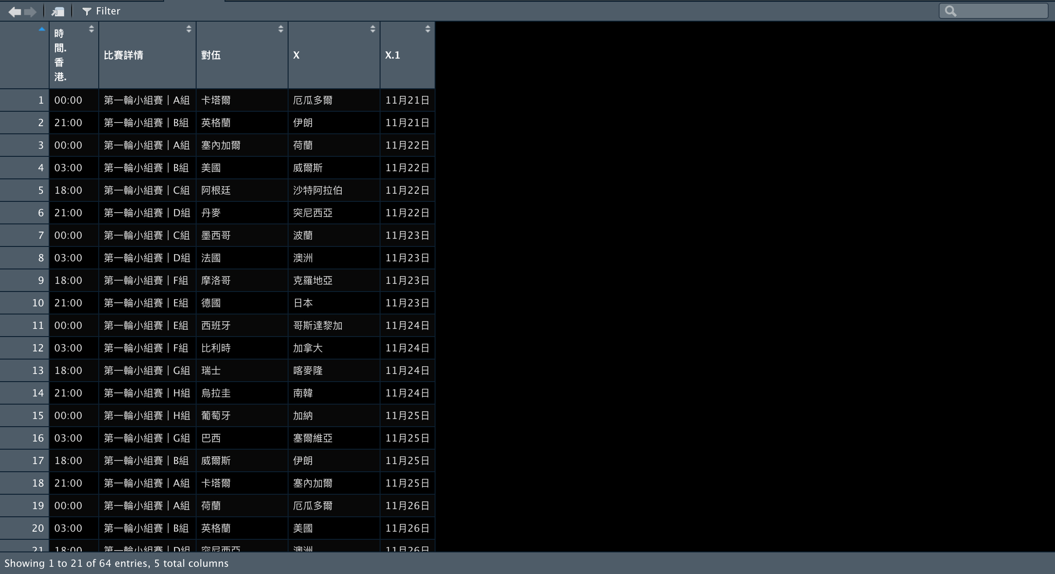Screen dimensions: 1055x574
Task: Click cell 厄瓜多爾 in row 1
Action: 334,100
